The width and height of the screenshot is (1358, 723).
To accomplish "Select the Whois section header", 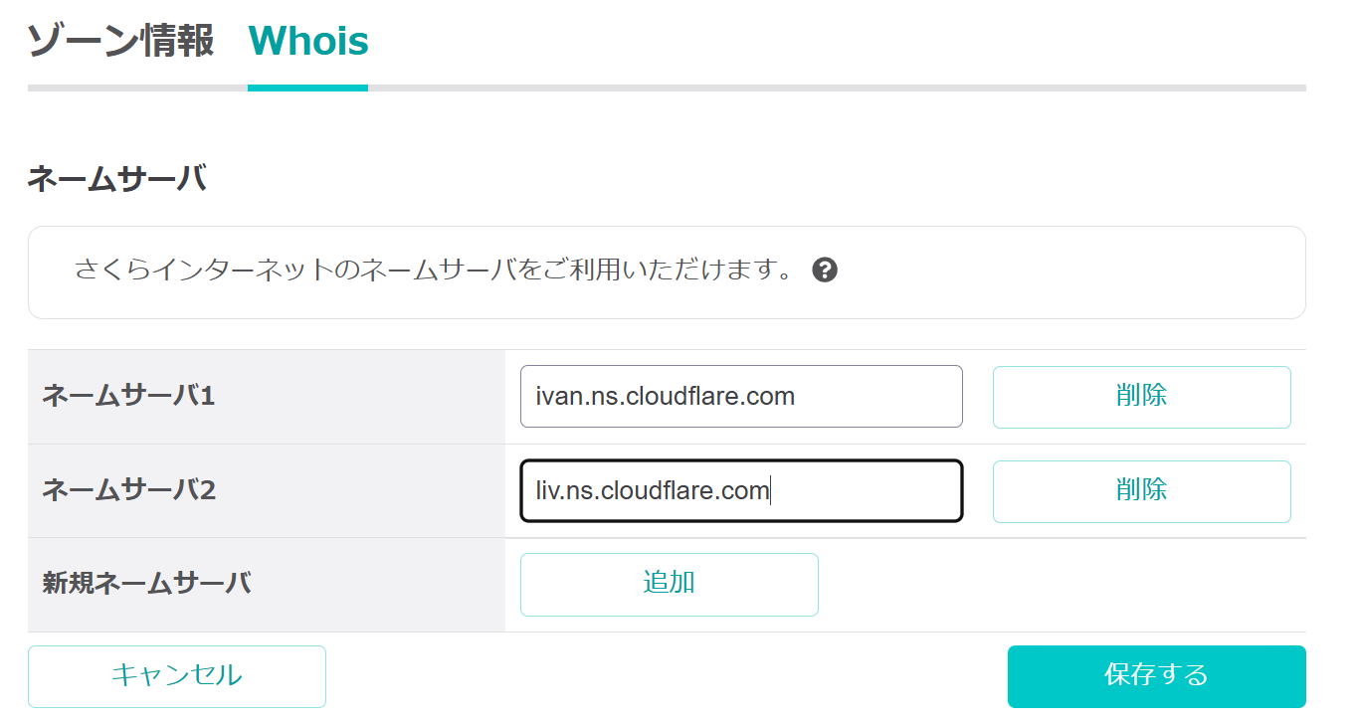I will coord(307,41).
